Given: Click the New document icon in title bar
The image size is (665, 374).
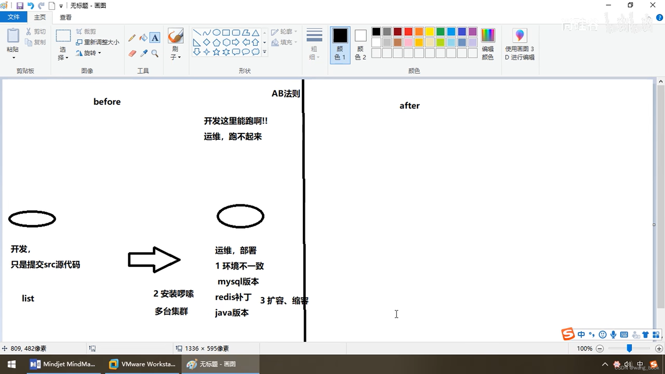Looking at the screenshot, I should 52,6.
